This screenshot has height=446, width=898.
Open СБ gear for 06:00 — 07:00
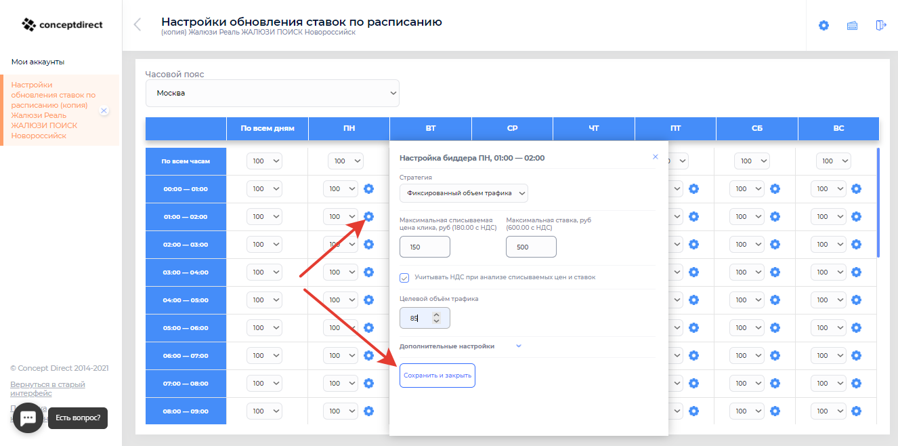(775, 355)
